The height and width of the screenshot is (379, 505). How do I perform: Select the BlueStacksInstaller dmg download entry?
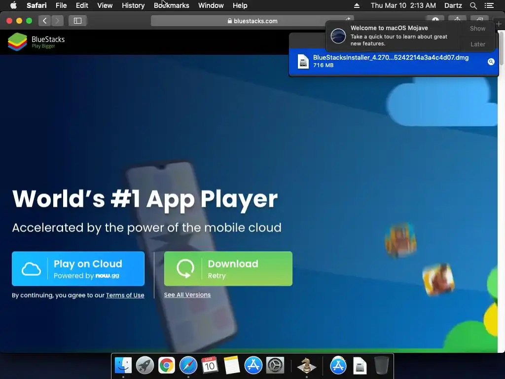(394, 62)
